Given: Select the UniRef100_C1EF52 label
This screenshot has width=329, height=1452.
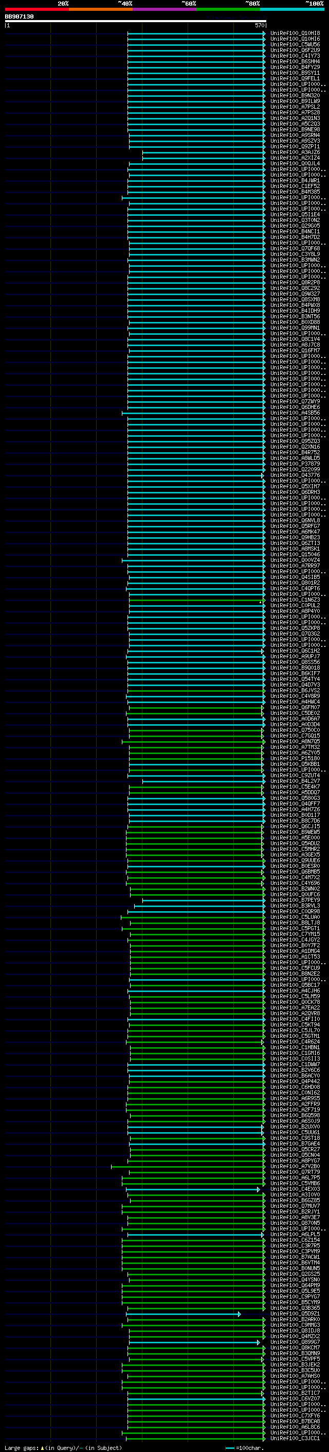Looking at the screenshot, I should click(295, 186).
